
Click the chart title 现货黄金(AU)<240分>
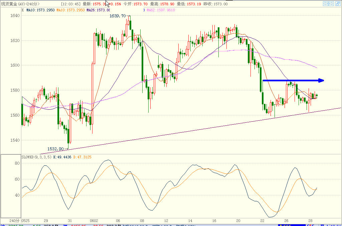point(20,4)
